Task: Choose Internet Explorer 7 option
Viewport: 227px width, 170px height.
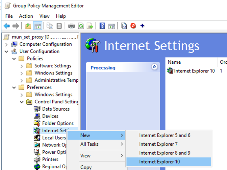Action: click(x=169, y=144)
